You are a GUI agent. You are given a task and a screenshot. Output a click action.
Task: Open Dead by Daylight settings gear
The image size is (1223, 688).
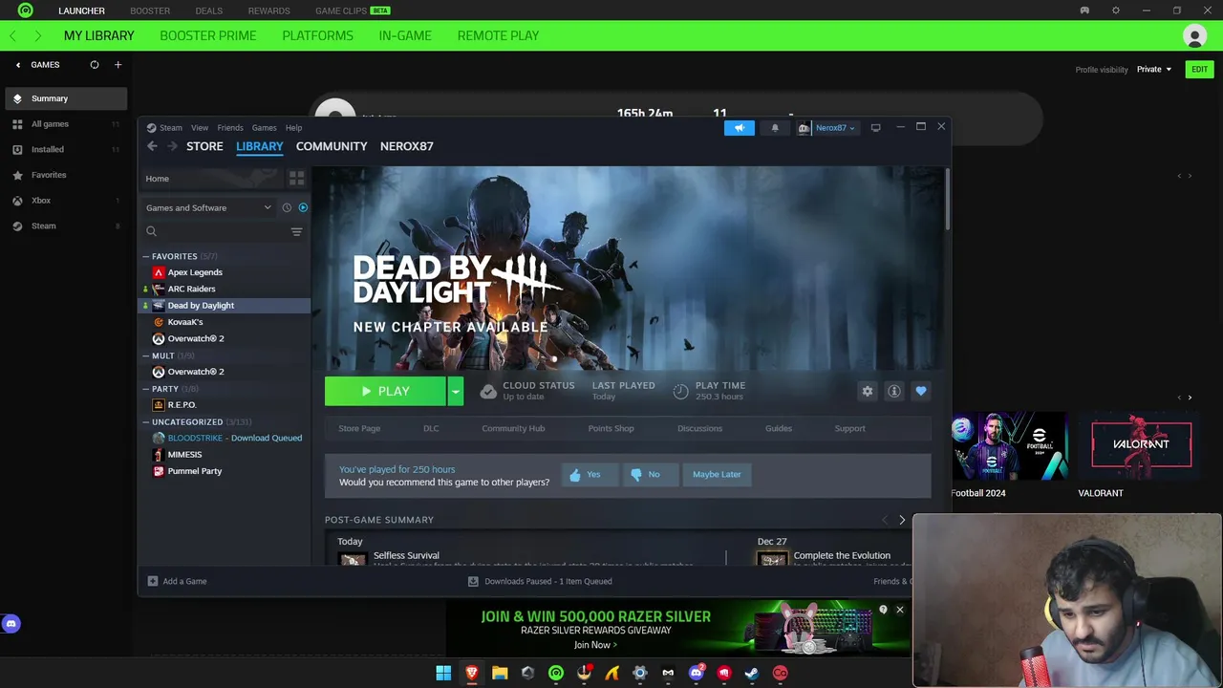coord(868,391)
